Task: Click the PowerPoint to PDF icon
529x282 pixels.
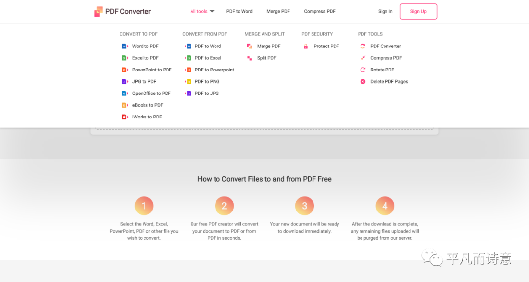Action: pos(125,70)
